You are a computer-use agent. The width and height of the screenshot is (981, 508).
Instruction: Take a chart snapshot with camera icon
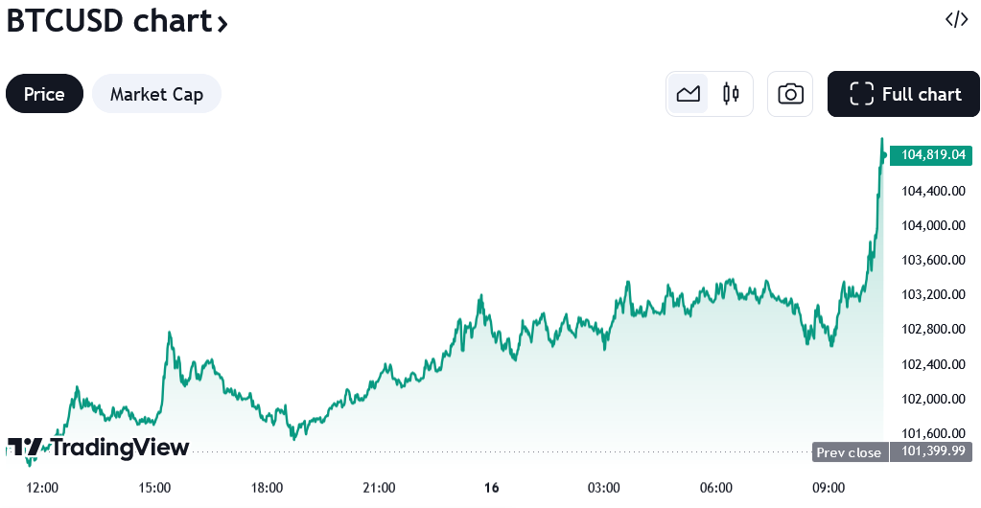(790, 94)
